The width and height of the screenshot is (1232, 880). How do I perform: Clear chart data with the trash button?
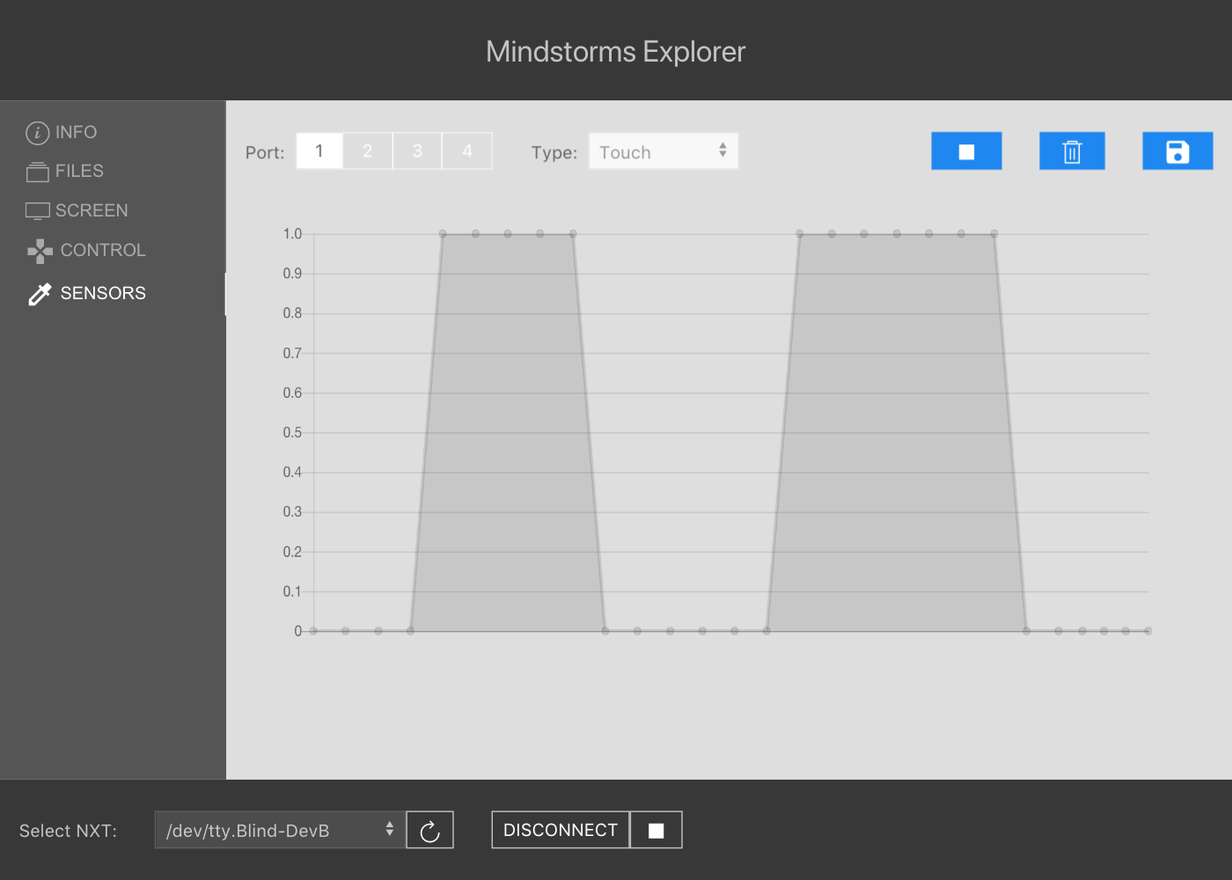tap(1072, 151)
